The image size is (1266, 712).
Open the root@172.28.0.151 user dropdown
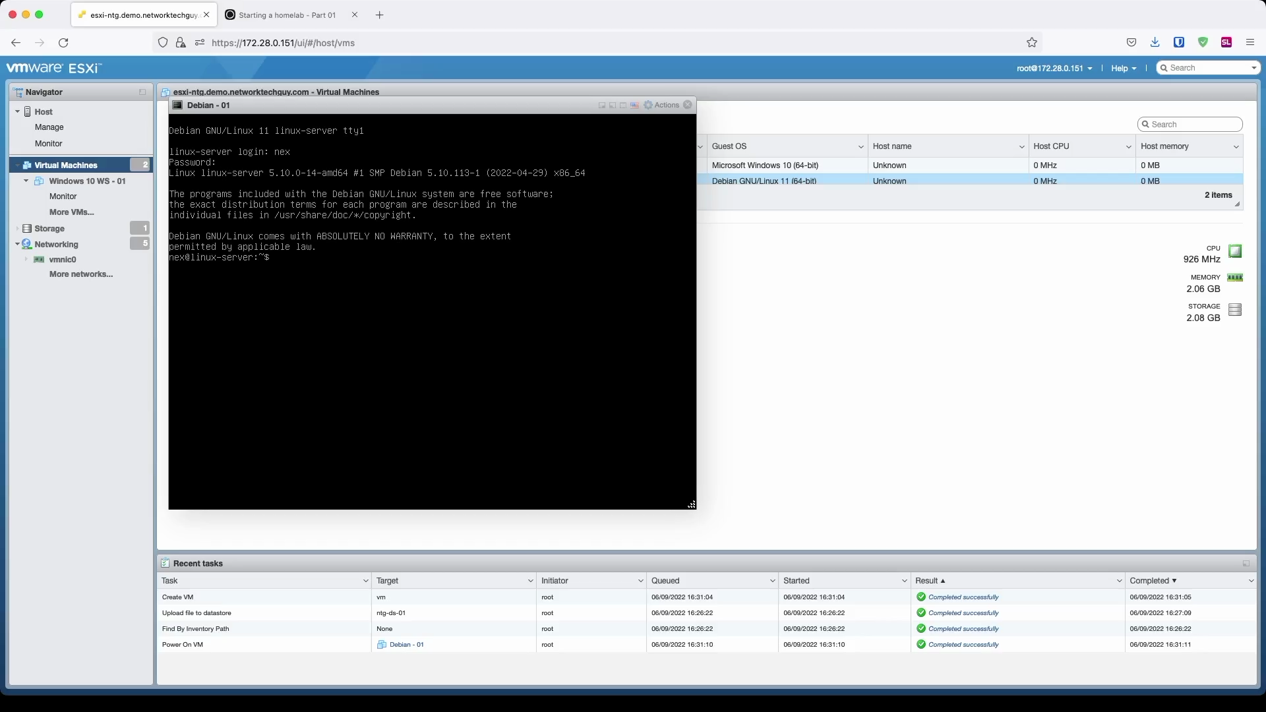point(1054,68)
